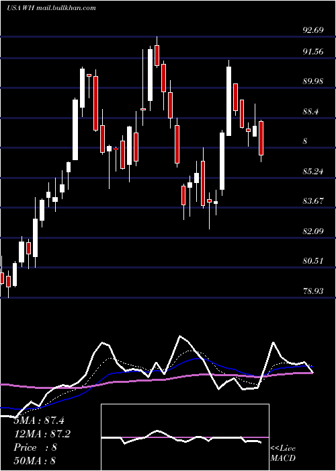Click the 5MA : 87.4 readout
This screenshot has width=336, height=471.
39,421
